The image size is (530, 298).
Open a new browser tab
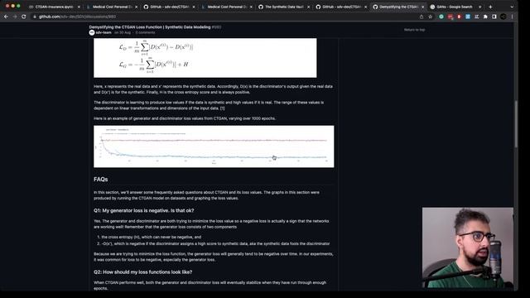[x=490, y=7]
